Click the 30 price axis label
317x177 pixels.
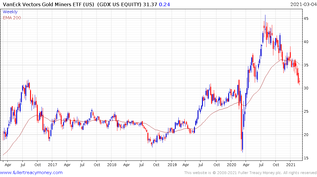306,88
